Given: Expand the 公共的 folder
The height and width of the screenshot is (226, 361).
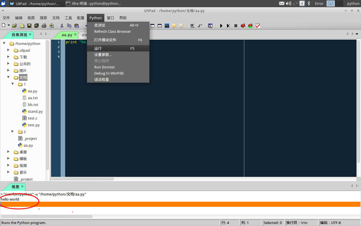Looking at the screenshot, I should tap(8, 64).
